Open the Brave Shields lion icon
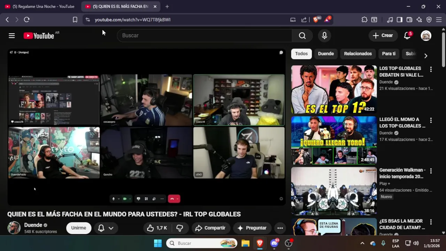Screen dimensions: 446x251 tap(316, 20)
